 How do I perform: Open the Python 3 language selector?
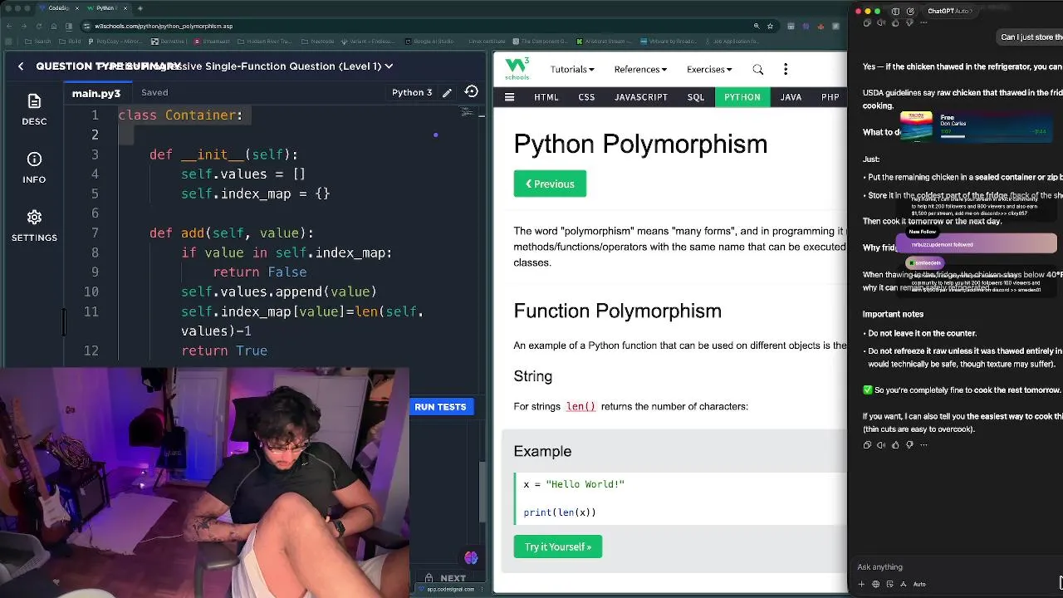[x=412, y=92]
